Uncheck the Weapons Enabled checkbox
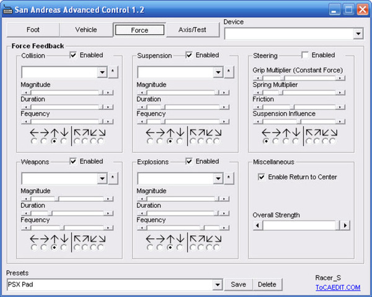Image resolution: width=372 pixels, height=297 pixels. 73,161
